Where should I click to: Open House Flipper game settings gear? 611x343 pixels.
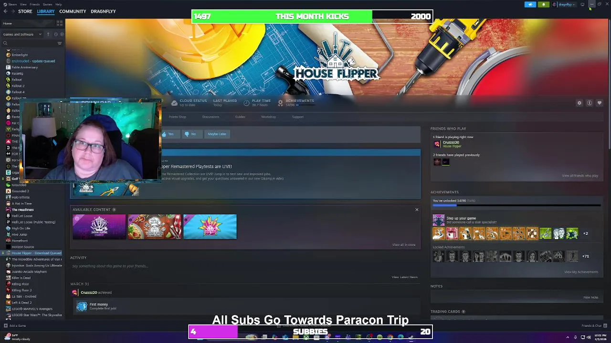579,103
